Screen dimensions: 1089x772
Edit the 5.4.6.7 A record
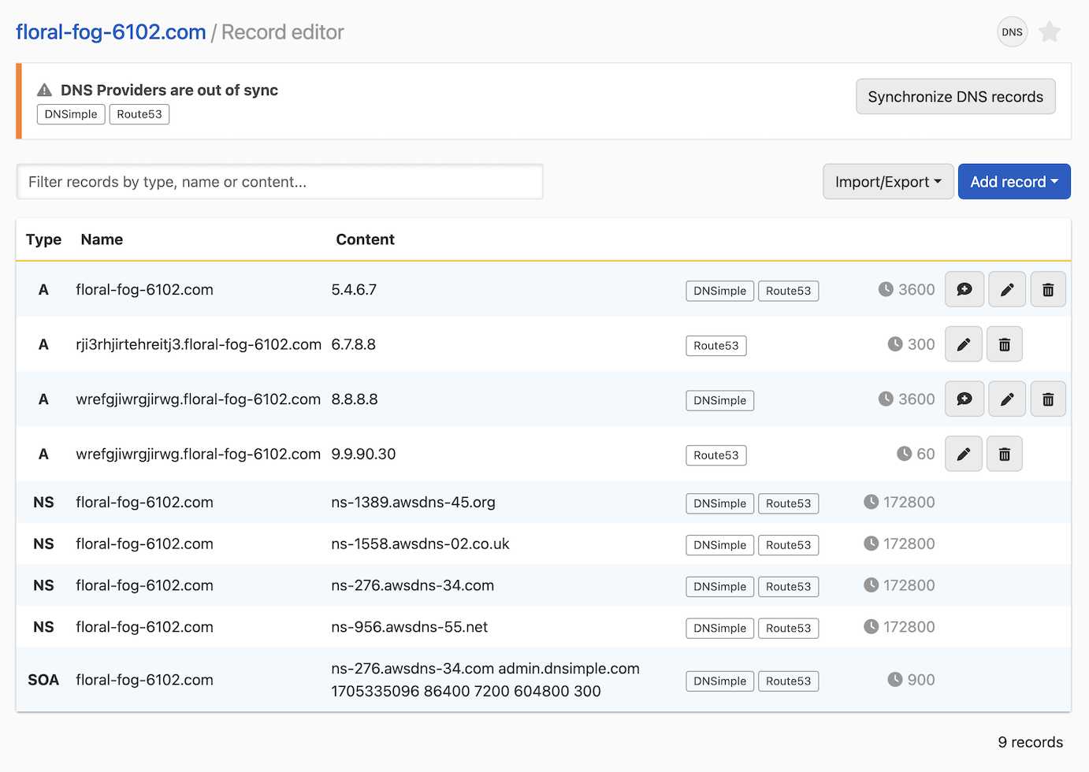[1007, 289]
